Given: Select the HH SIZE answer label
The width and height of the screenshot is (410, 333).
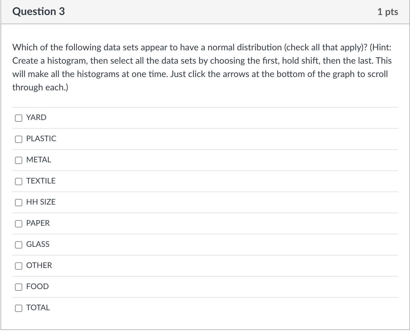Looking at the screenshot, I should [x=41, y=202].
